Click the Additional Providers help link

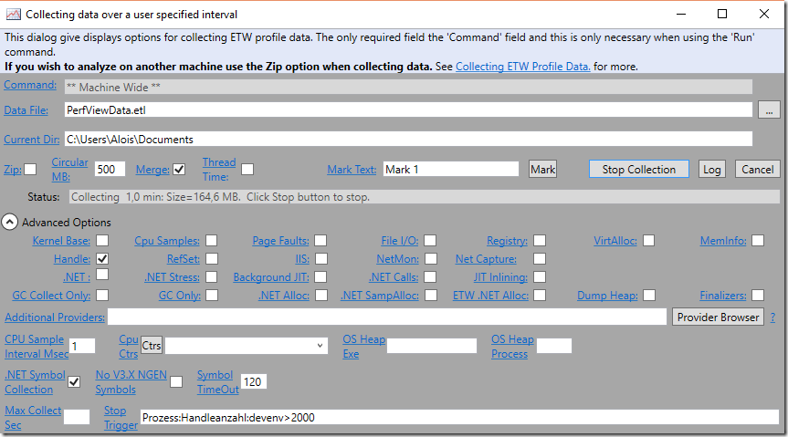pos(55,317)
